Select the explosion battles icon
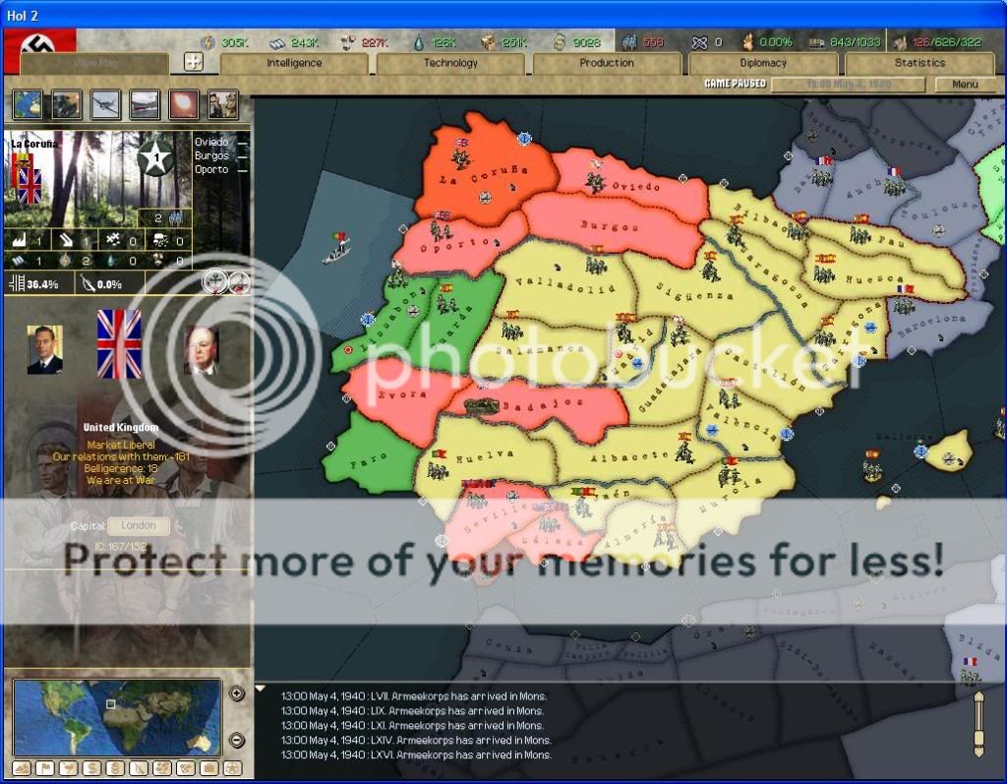Screen dimensions: 1007x784 184,104
